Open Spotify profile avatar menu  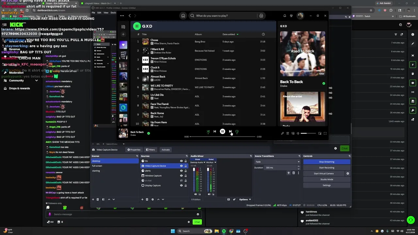coord(300,16)
